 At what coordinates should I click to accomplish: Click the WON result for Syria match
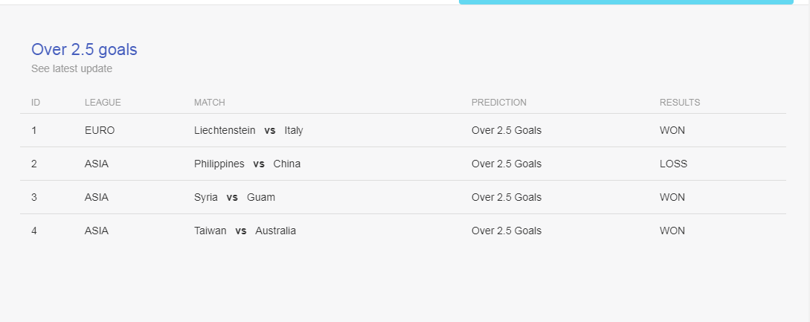tap(672, 197)
